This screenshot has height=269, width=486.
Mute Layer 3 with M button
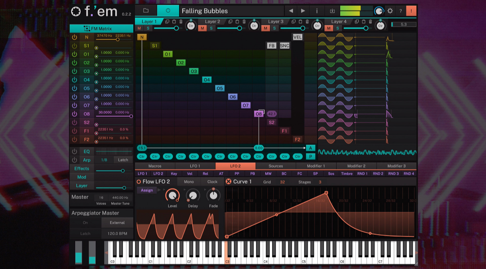265,28
